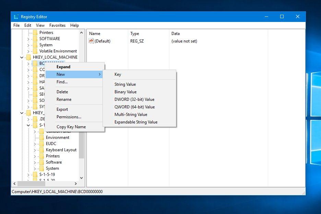This screenshot has height=214, width=321.
Task: Select String Value in the submenu
Action: pos(140,84)
